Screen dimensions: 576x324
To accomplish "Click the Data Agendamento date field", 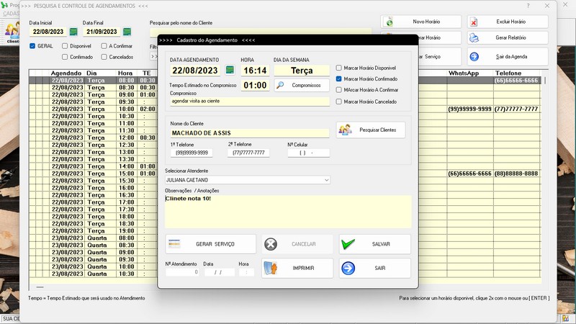I will click(x=195, y=70).
